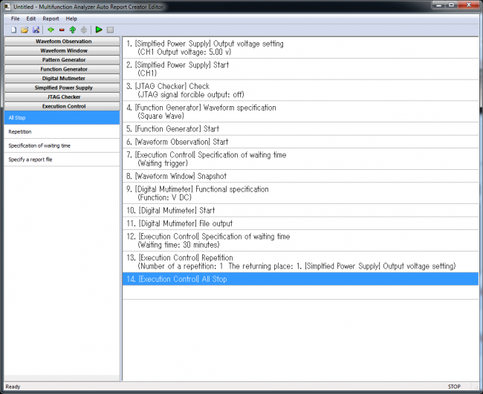Click the New file toolbar icon

14,30
